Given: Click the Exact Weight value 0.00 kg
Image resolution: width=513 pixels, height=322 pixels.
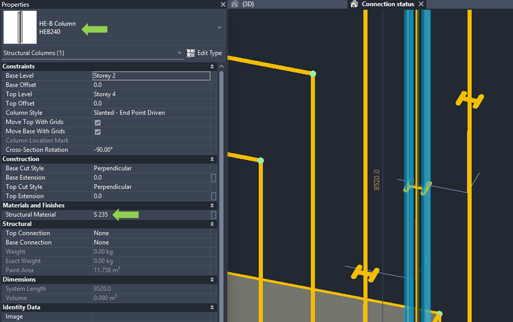Looking at the screenshot, I should click(104, 261).
